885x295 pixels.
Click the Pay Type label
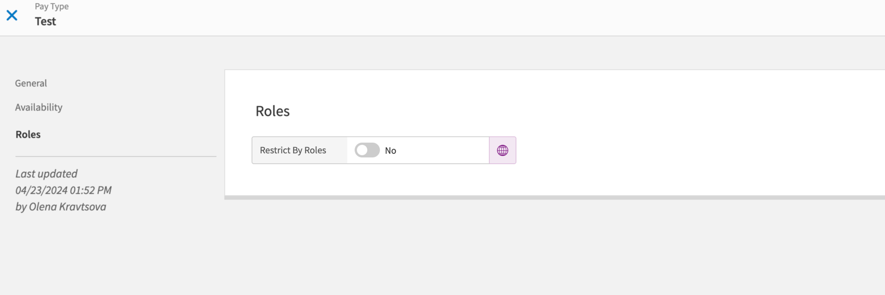51,6
